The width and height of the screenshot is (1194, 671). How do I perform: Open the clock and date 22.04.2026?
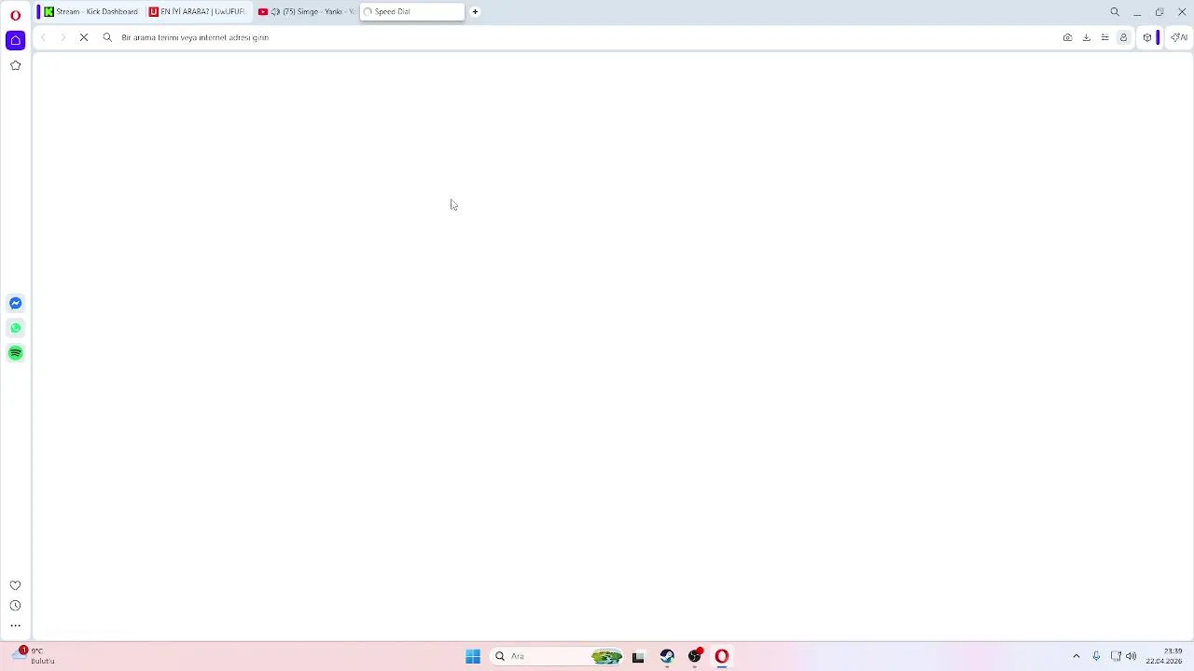point(1164,656)
